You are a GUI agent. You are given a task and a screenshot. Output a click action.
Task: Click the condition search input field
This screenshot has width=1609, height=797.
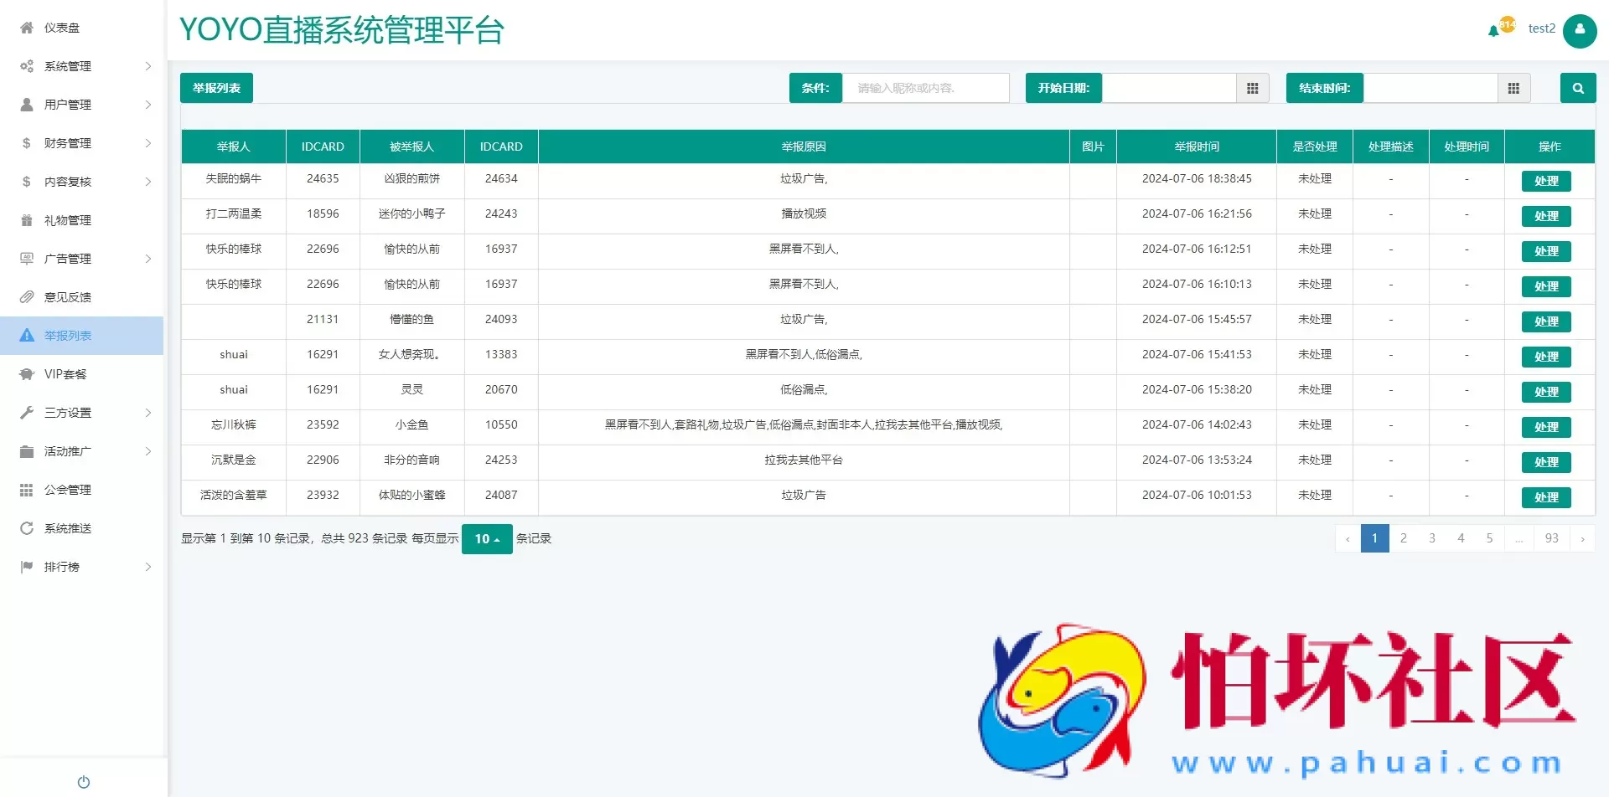pyautogui.click(x=925, y=88)
